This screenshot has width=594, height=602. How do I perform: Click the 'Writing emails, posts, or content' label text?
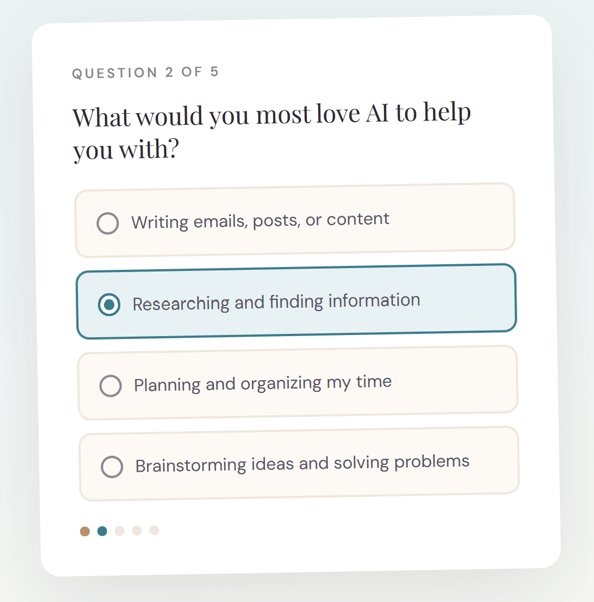(260, 220)
